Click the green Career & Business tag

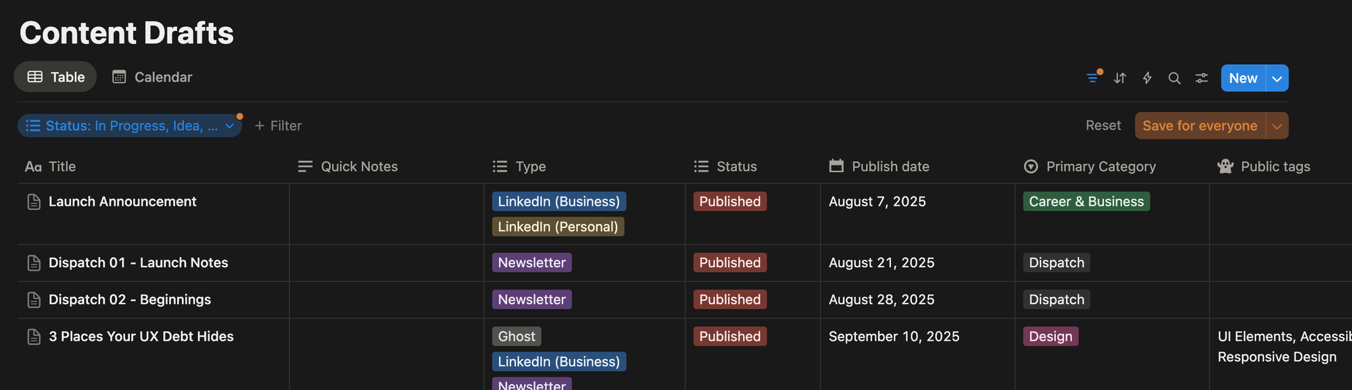(x=1086, y=202)
